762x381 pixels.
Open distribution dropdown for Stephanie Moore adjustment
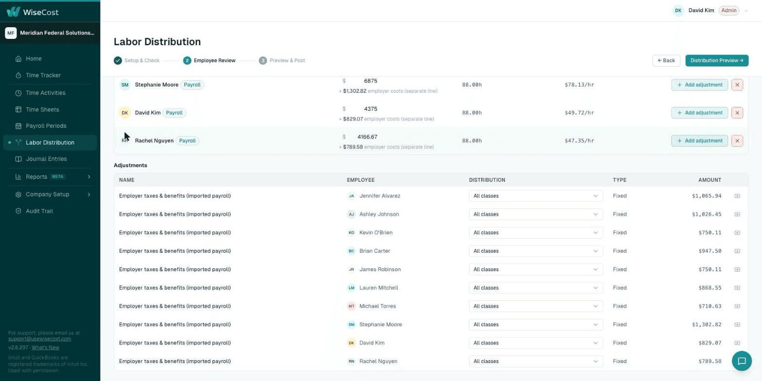pos(536,325)
